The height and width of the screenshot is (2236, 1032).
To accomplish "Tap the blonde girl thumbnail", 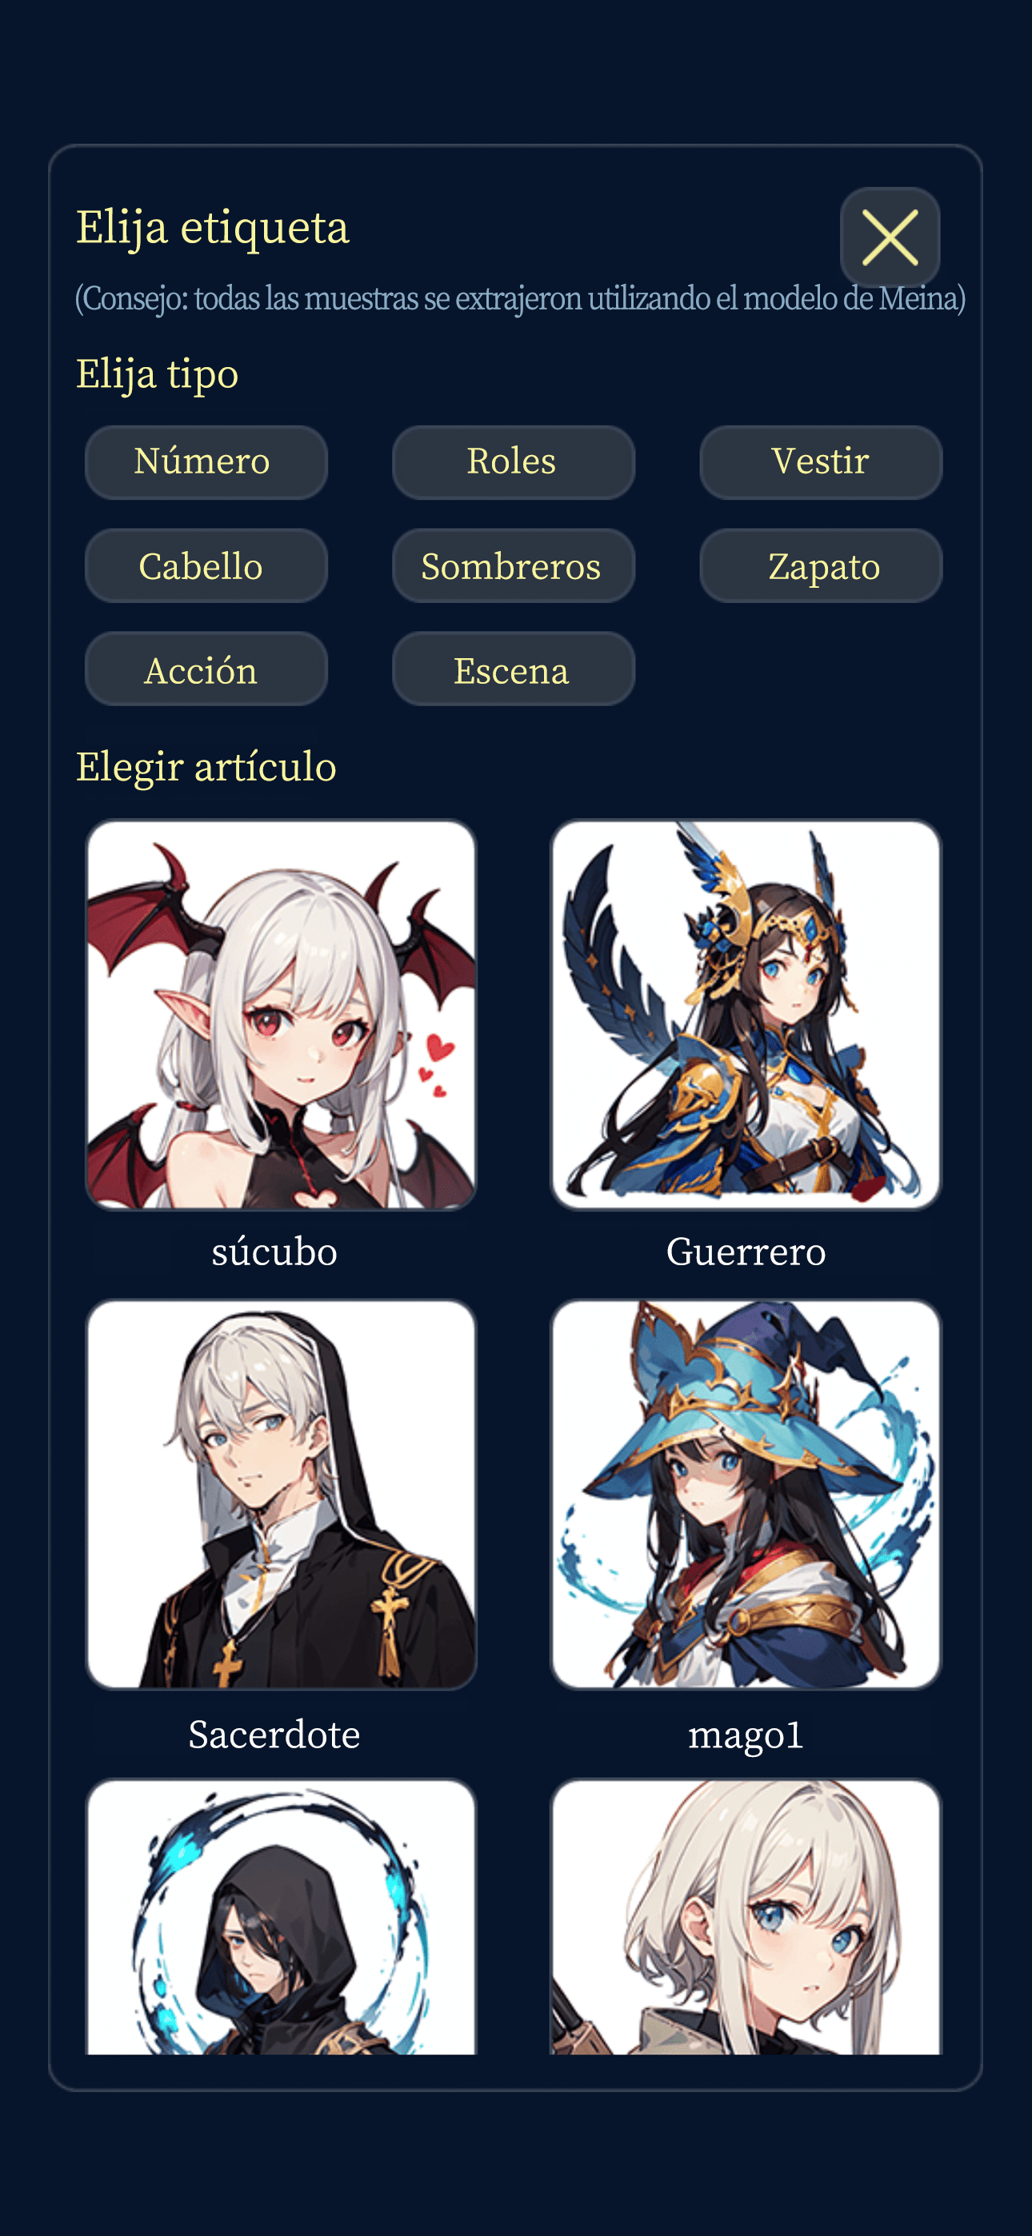I will [746, 1917].
